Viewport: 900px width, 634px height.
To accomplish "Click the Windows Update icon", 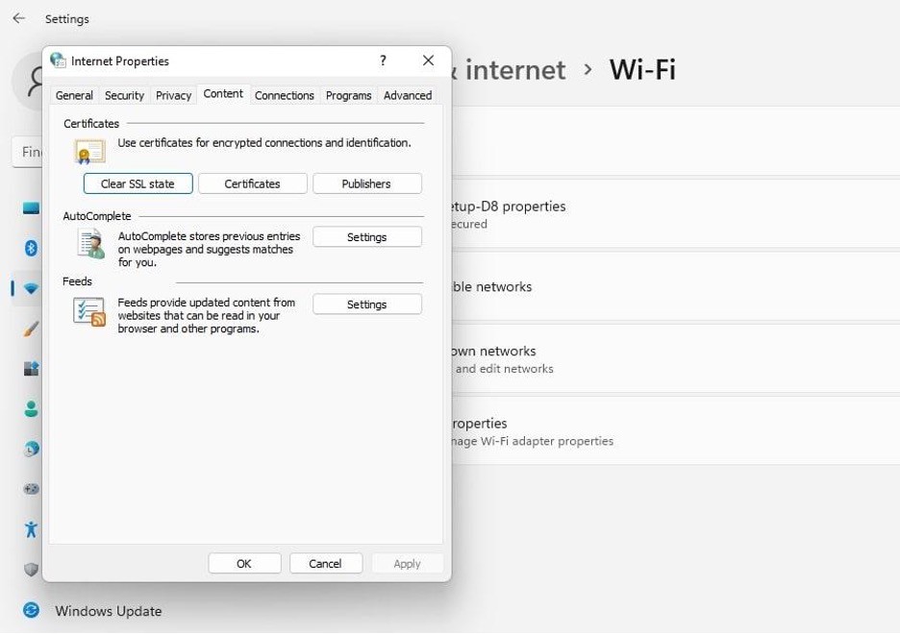I will tap(30, 611).
